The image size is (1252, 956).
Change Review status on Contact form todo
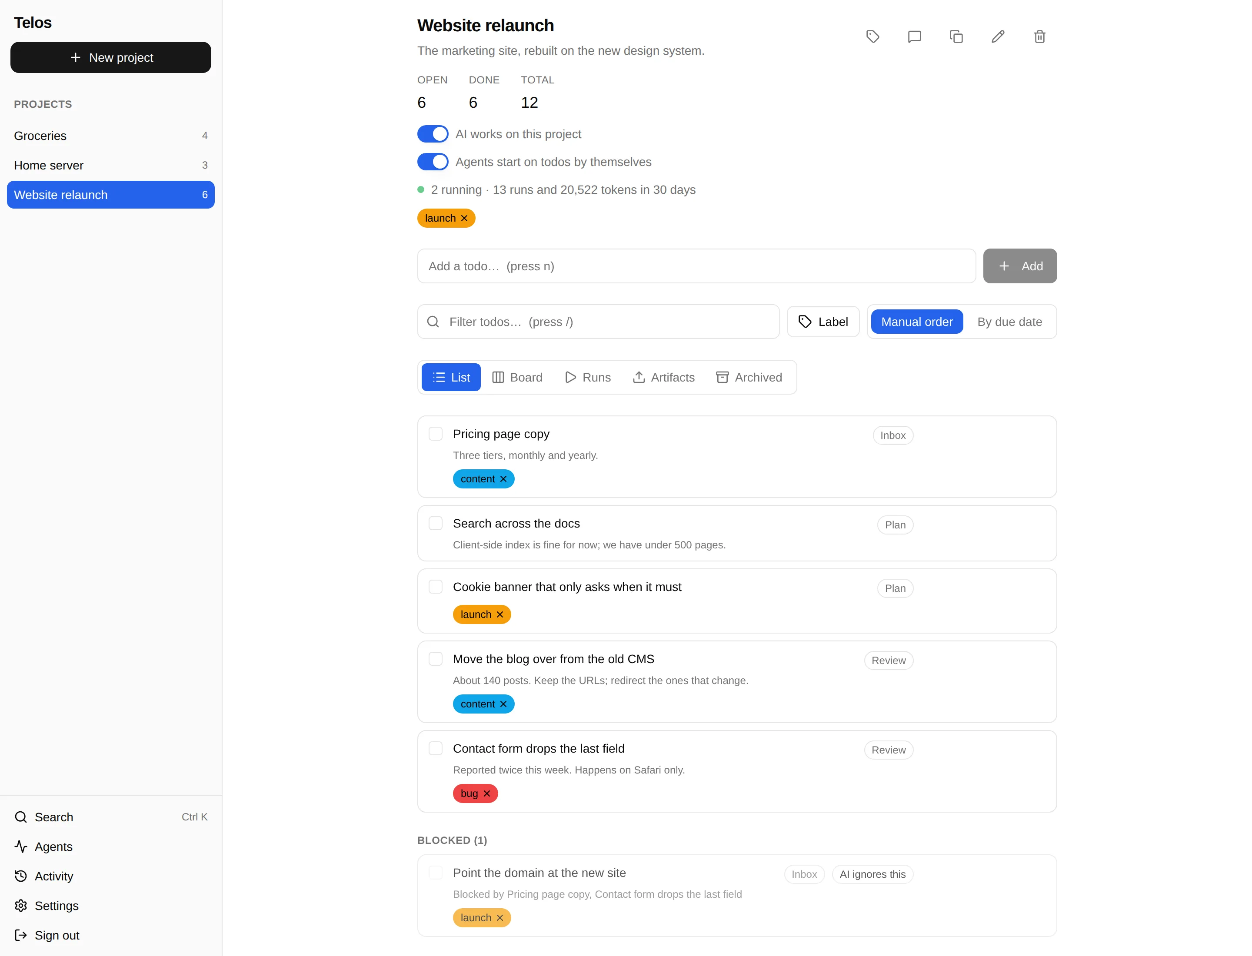888,750
